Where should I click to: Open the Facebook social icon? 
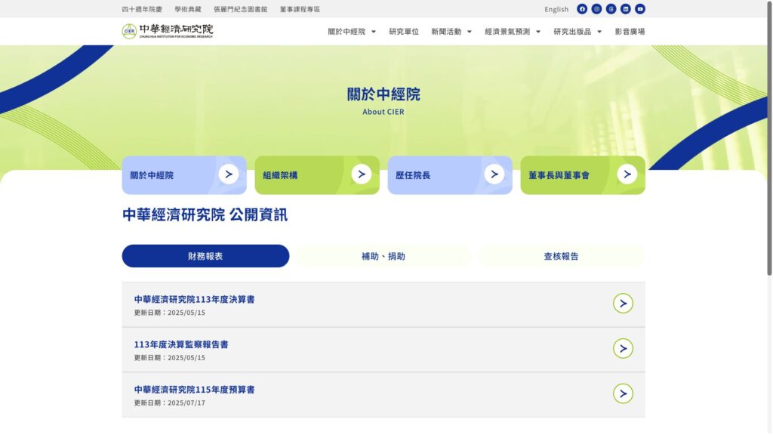pos(582,9)
